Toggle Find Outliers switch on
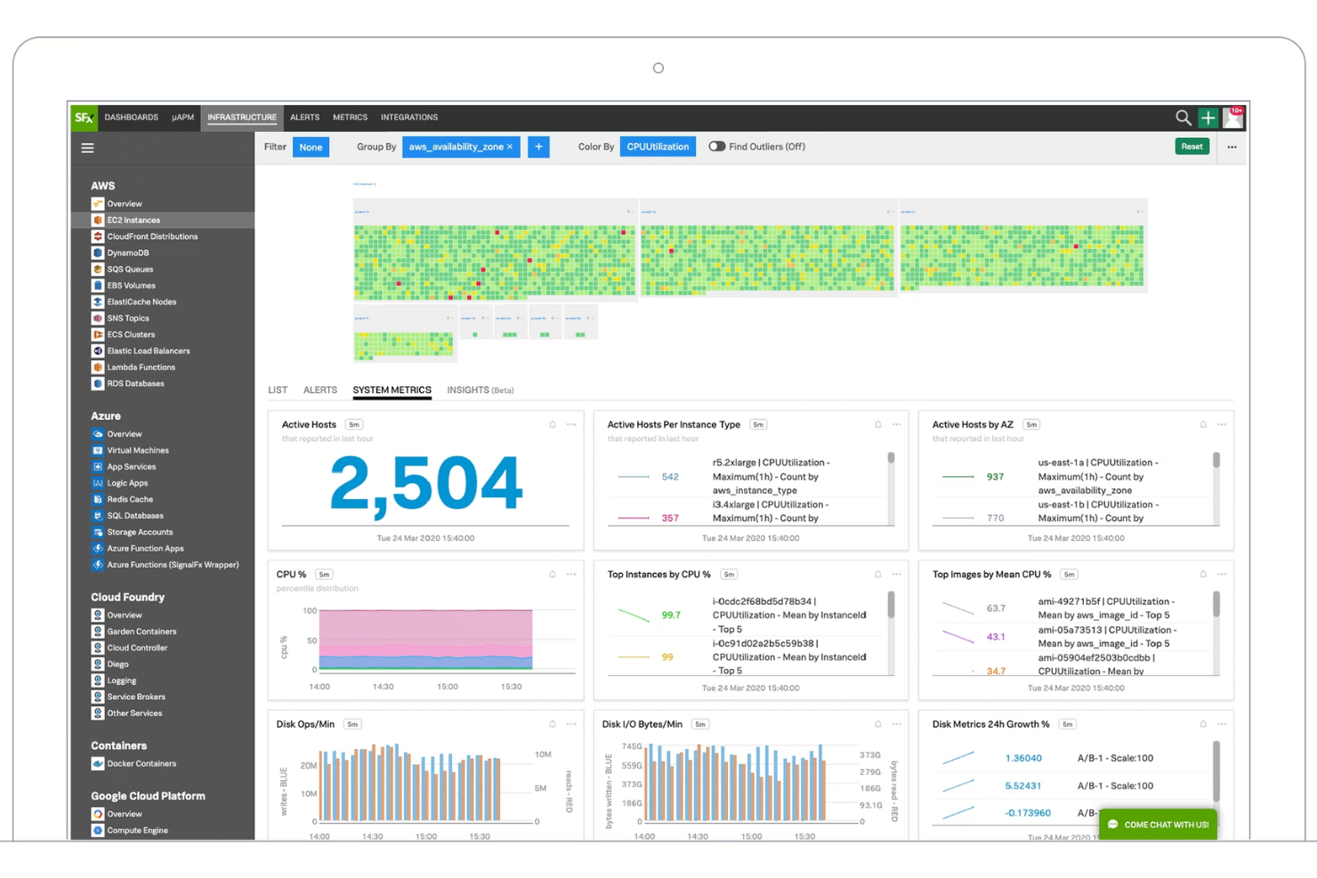The image size is (1317, 878). (717, 146)
